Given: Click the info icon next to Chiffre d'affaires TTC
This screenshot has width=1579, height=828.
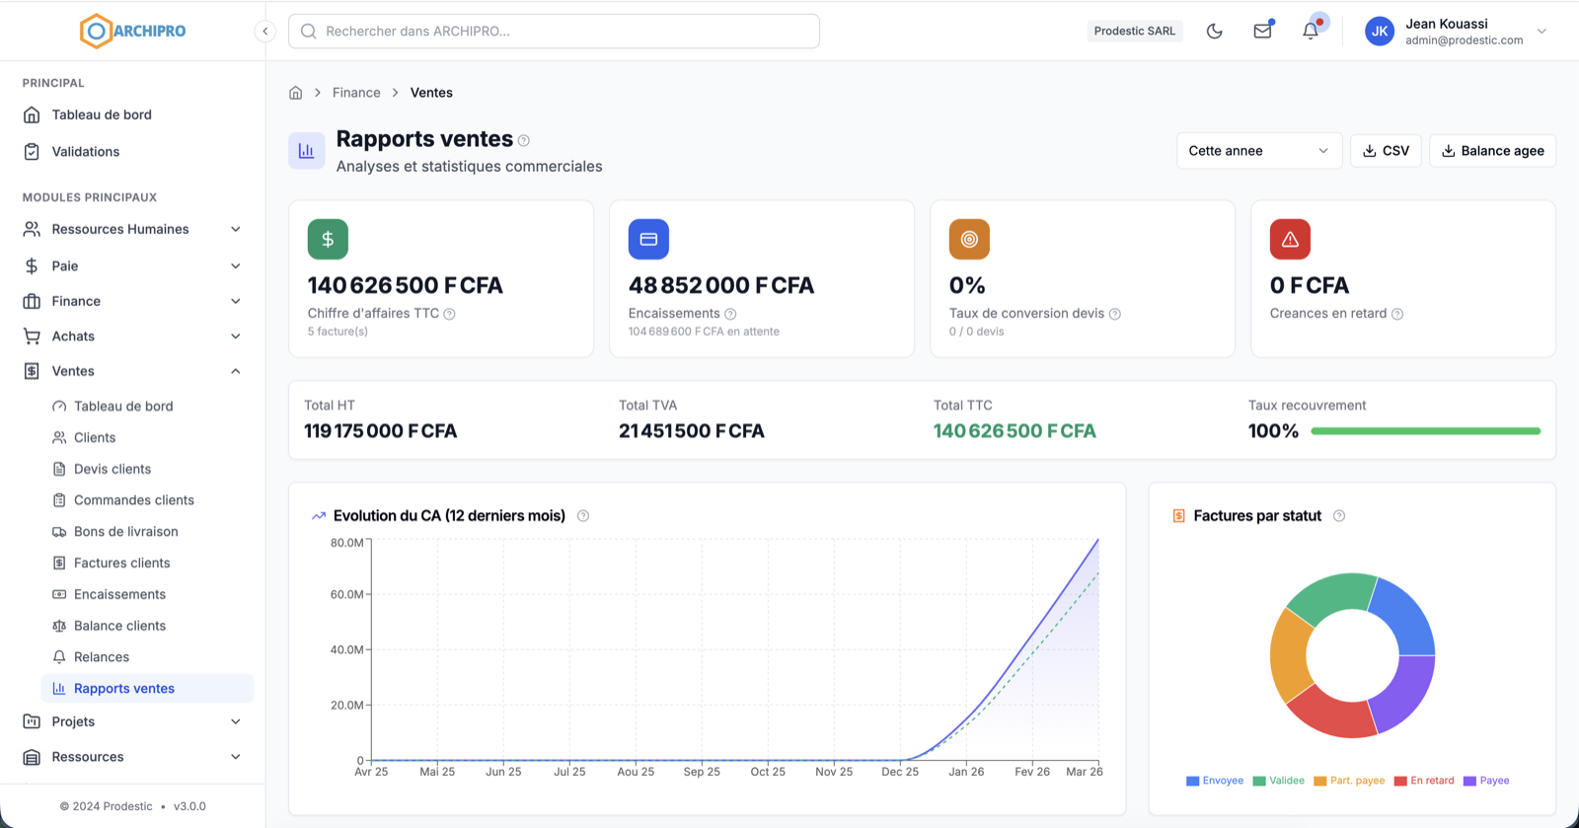Looking at the screenshot, I should pos(449,314).
